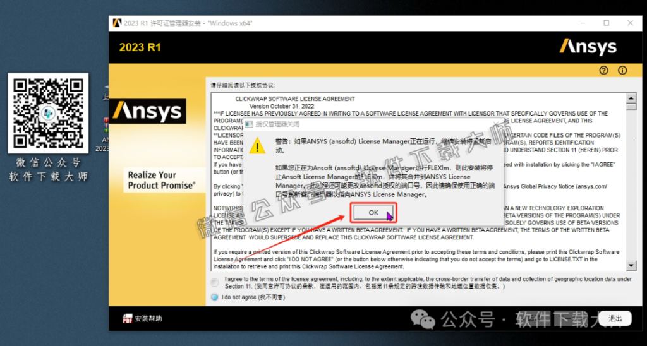Open the 安装帮助 PDF help link
Viewport: 647px width, 346px height.
142,318
